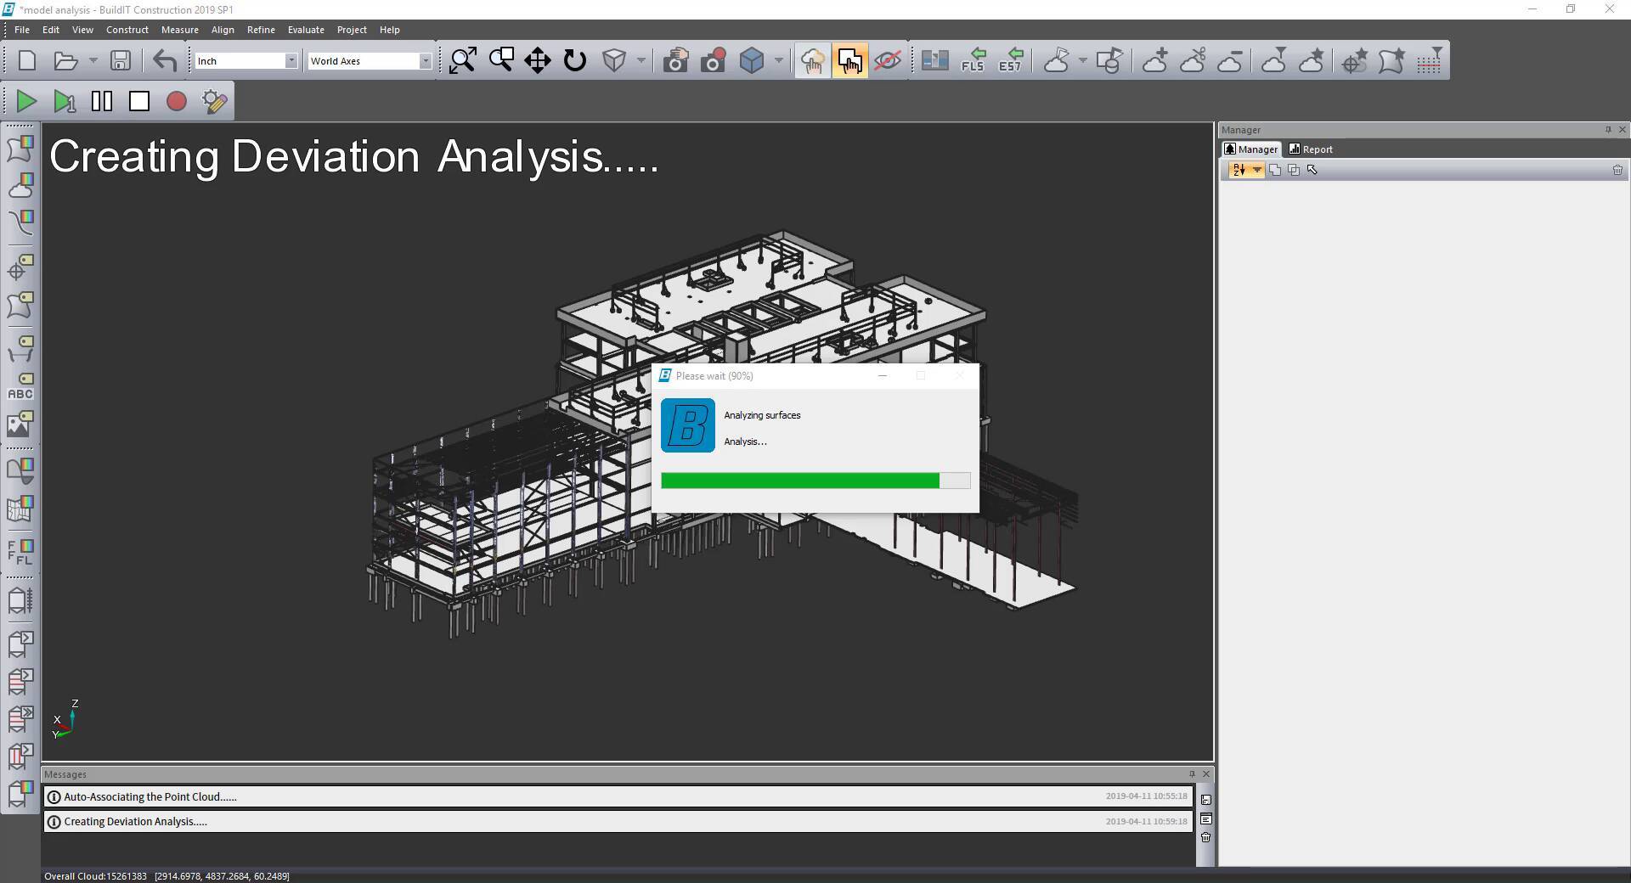Import an E57 point cloud file
1631x883 pixels.
click(1010, 60)
